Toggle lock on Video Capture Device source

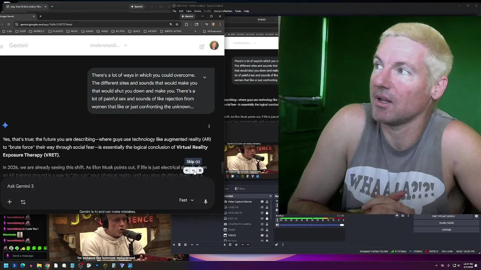click(x=267, y=202)
